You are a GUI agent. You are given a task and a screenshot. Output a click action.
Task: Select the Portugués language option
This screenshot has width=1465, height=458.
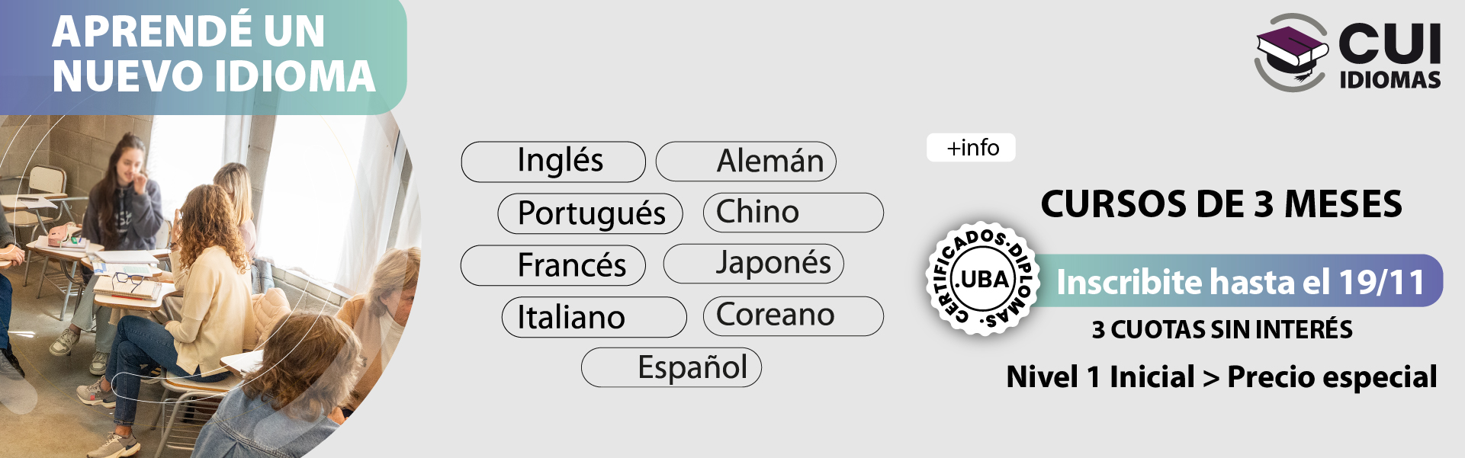(590, 213)
